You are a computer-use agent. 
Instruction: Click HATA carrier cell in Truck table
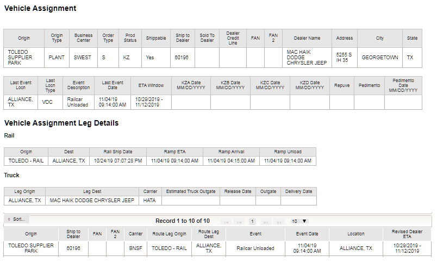(x=150, y=201)
